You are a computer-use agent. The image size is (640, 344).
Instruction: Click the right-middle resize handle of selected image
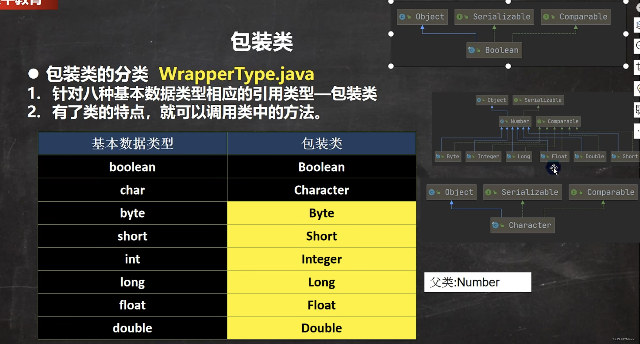click(626, 34)
